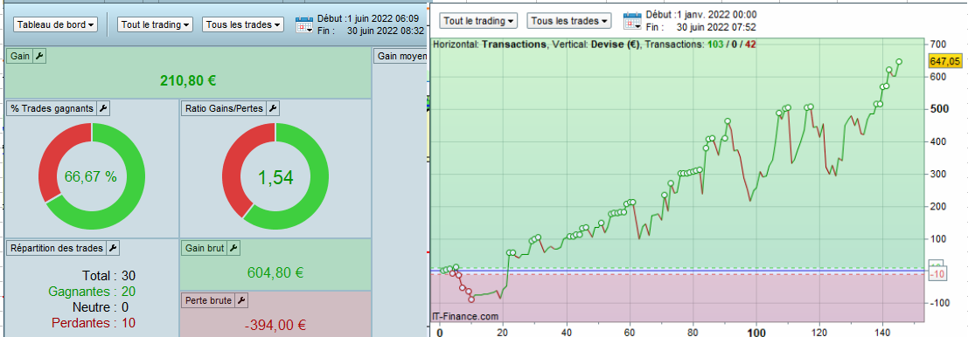968x337 pixels.
Task: Open the Gain panel wrench settings
Action: (38, 57)
